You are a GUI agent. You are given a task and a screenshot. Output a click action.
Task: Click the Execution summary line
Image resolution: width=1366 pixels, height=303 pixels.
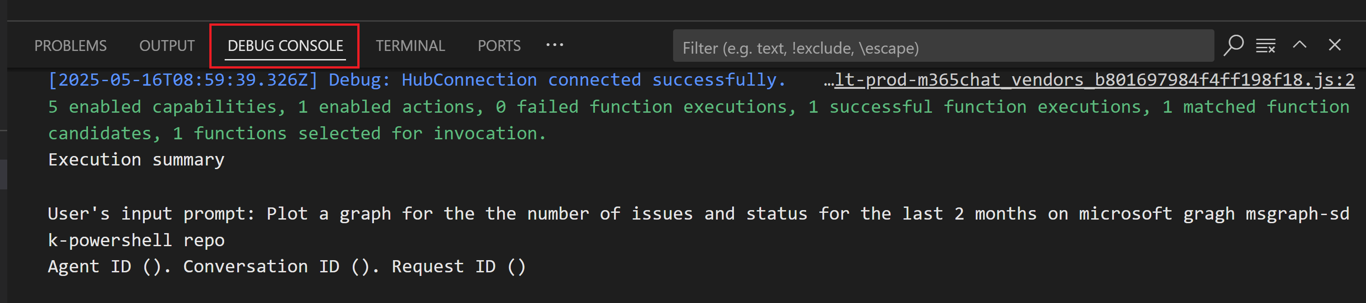pos(136,160)
